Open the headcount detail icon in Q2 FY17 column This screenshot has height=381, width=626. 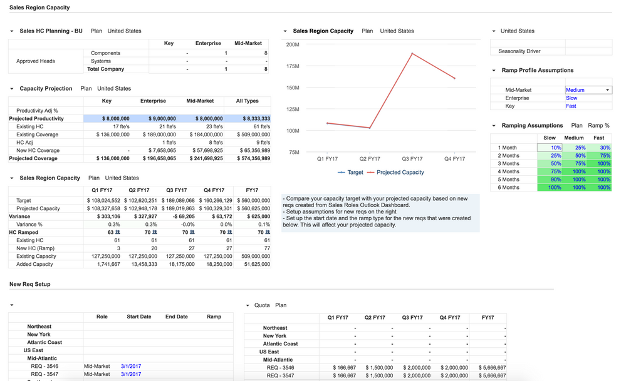(156, 231)
